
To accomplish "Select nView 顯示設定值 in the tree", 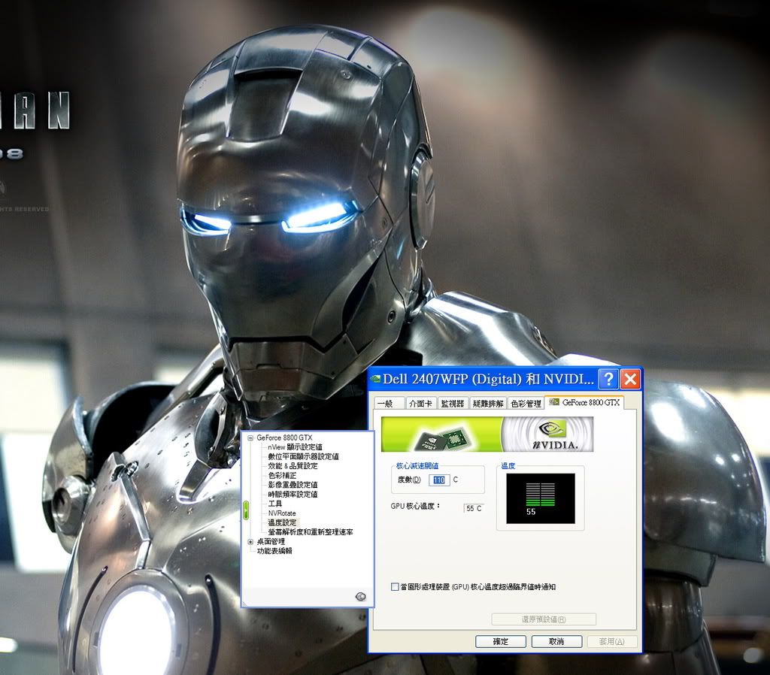I will click(x=295, y=447).
